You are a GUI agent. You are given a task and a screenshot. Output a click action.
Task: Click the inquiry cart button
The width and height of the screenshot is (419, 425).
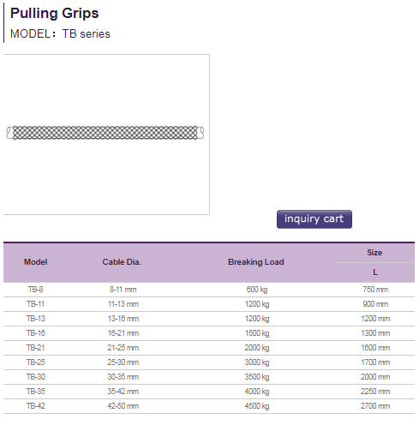point(314,219)
